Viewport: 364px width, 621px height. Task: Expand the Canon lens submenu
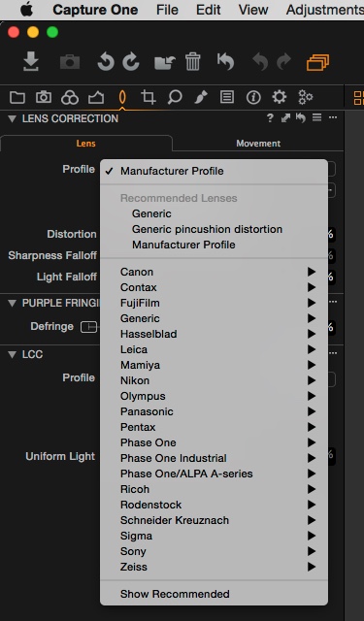pyautogui.click(x=214, y=272)
